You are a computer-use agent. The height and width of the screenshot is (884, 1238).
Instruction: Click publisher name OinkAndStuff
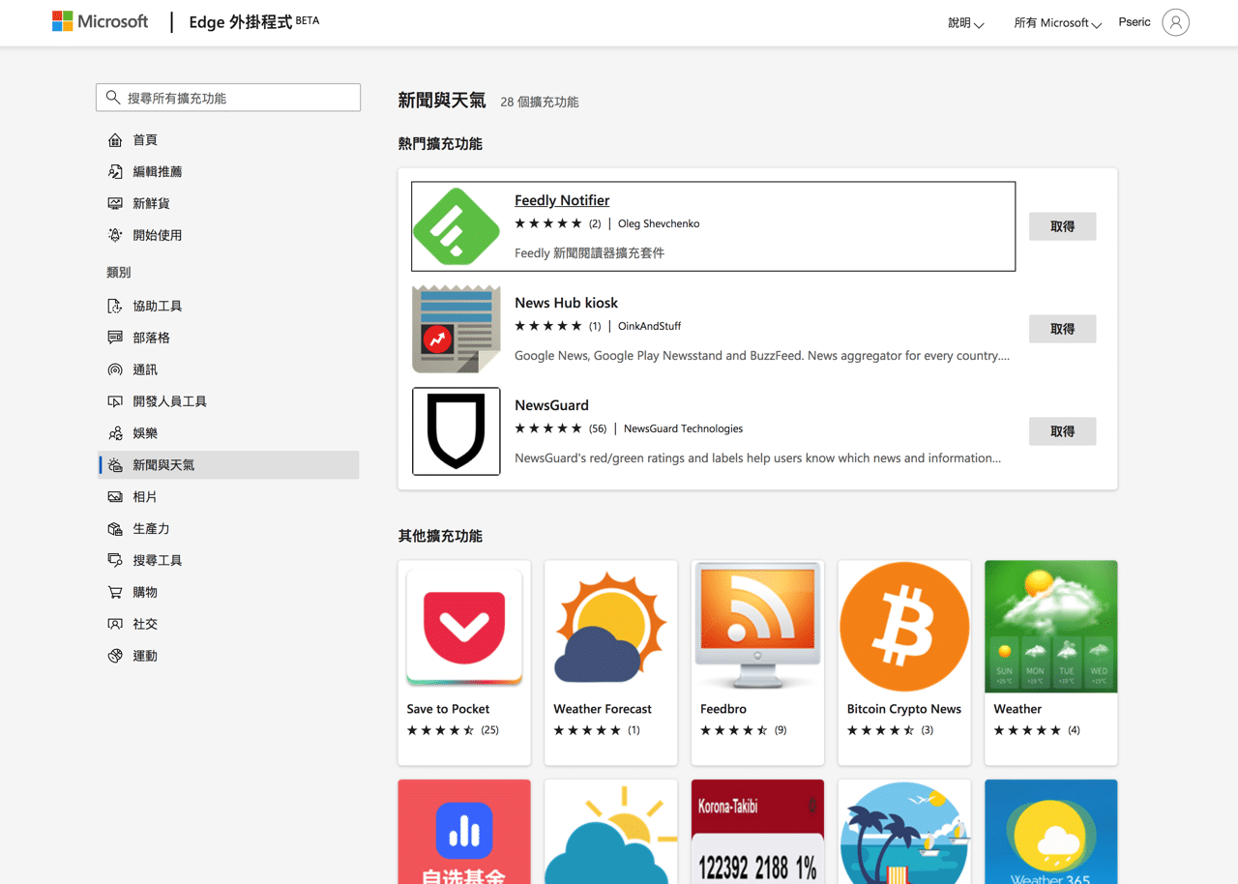click(x=649, y=326)
